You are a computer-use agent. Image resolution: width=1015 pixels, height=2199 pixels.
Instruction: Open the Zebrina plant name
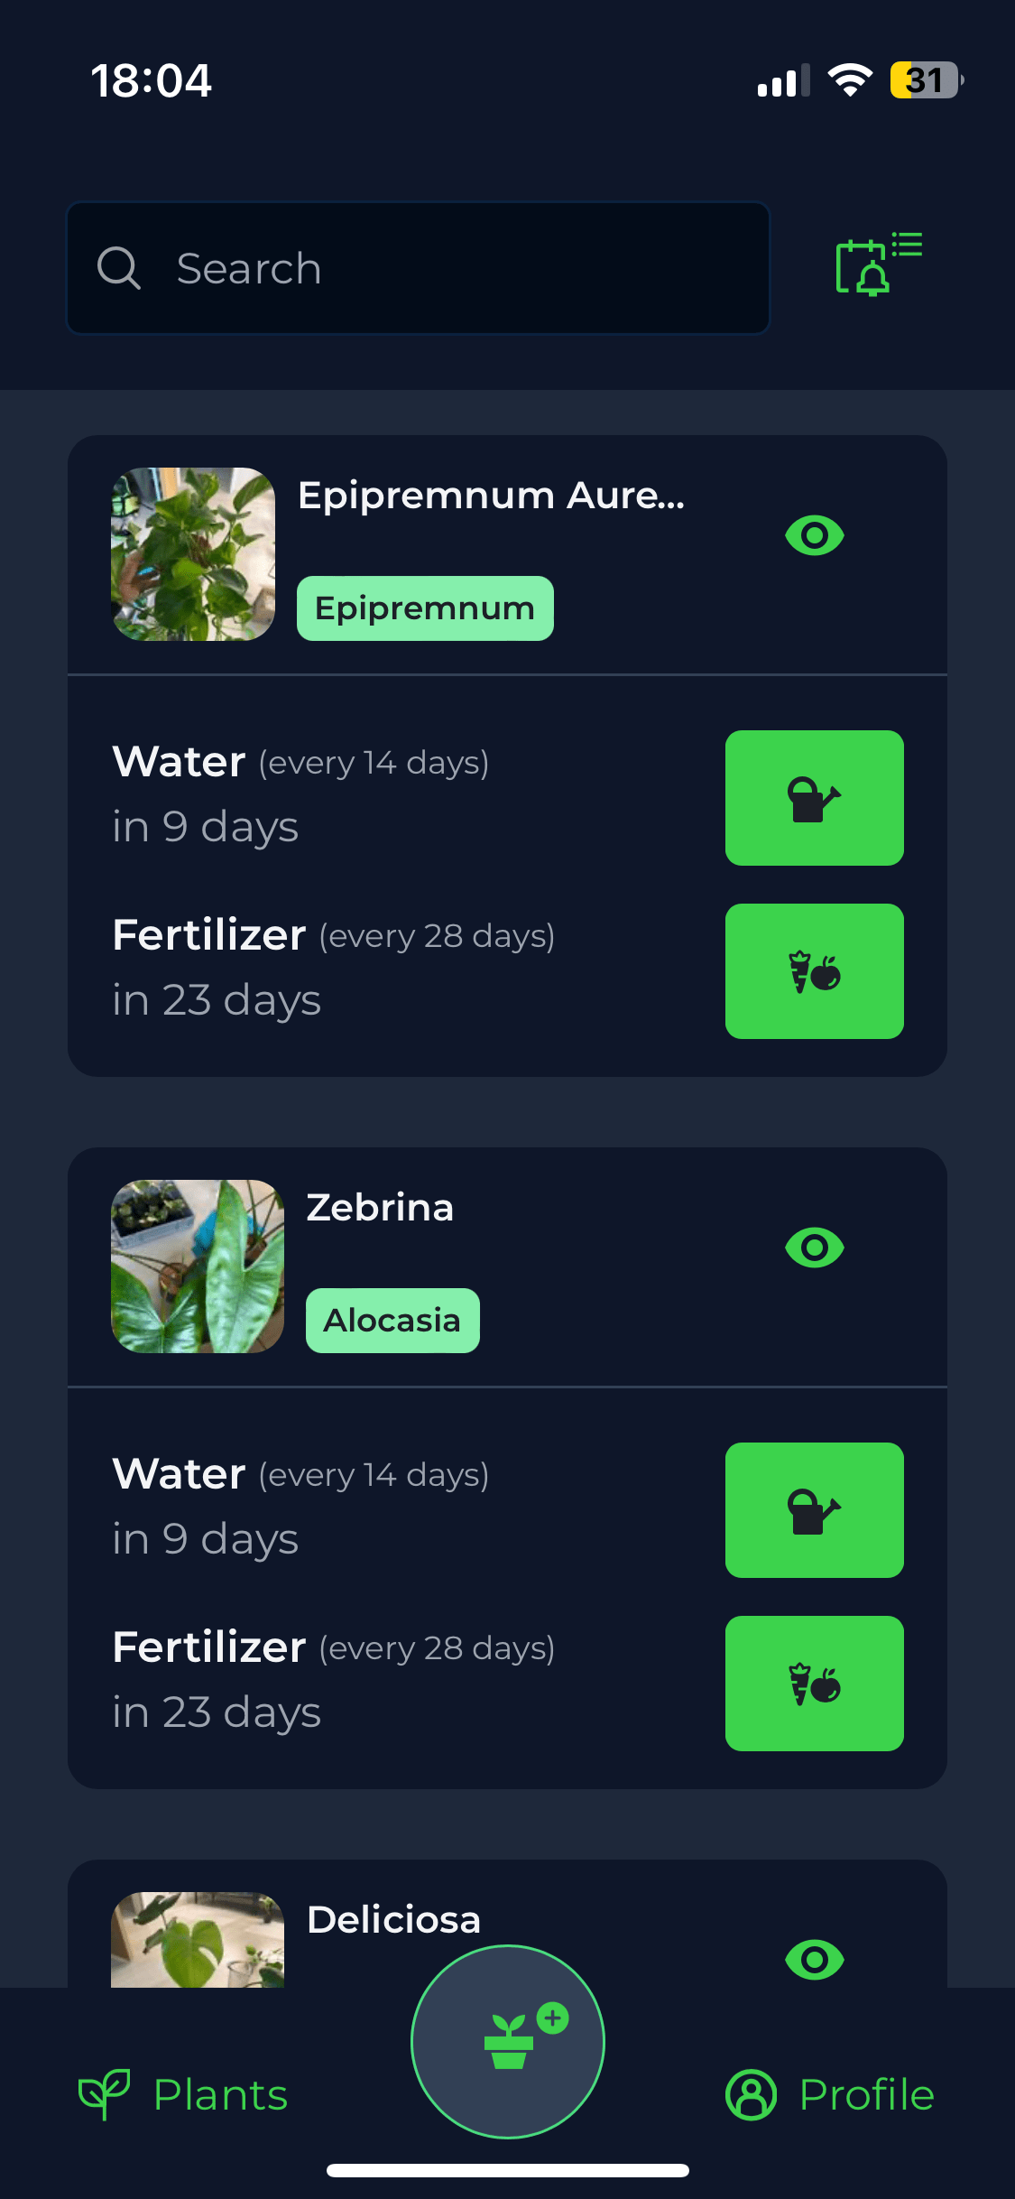[380, 1208]
